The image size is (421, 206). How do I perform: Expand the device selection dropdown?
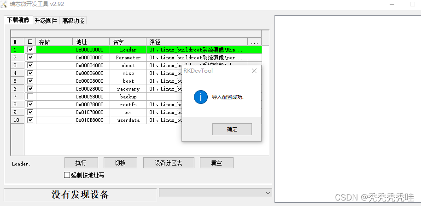coord(268,193)
